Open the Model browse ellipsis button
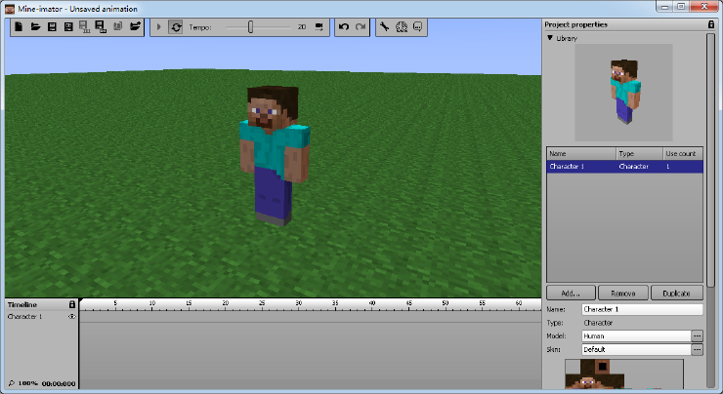723x394 pixels. [698, 336]
